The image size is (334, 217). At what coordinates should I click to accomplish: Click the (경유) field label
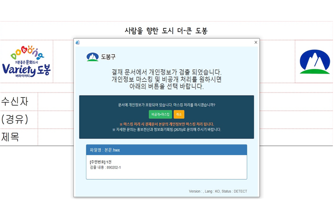[15, 119]
